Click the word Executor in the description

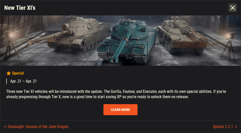pos(150,92)
